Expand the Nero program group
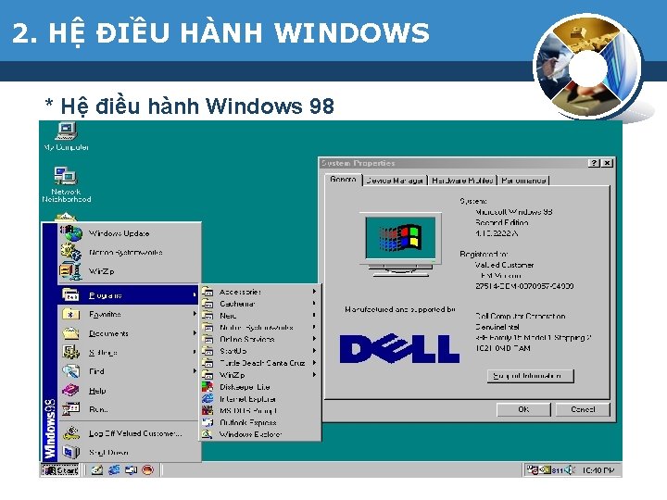 260,316
